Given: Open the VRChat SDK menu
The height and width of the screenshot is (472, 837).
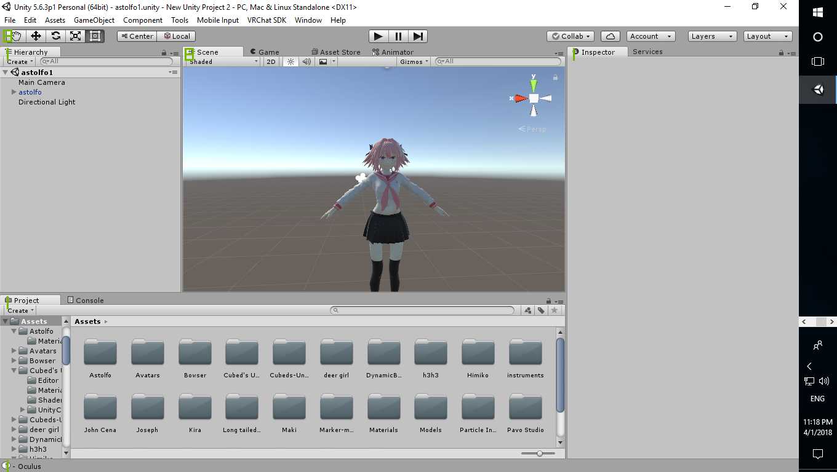Looking at the screenshot, I should coord(266,20).
